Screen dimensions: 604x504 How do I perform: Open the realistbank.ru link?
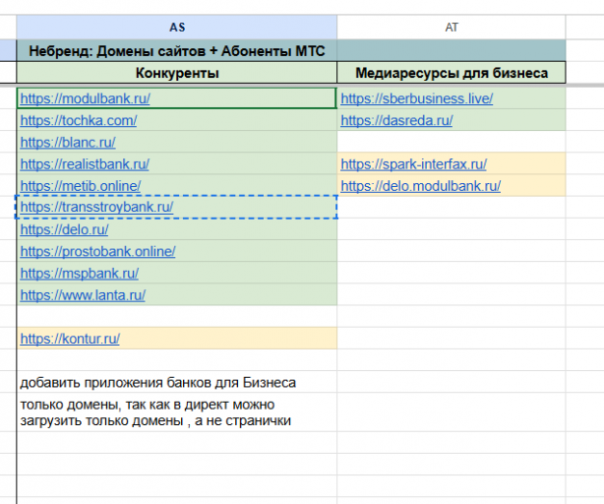(x=85, y=164)
